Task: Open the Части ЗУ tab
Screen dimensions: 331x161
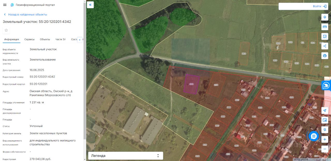Action: [61, 39]
